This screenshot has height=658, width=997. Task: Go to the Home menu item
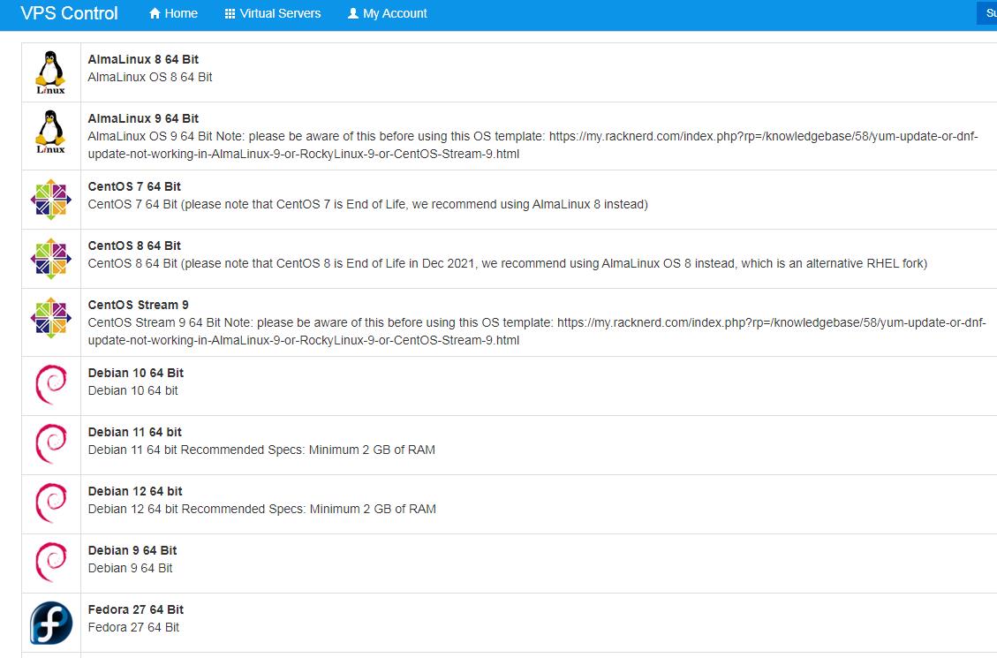173,13
